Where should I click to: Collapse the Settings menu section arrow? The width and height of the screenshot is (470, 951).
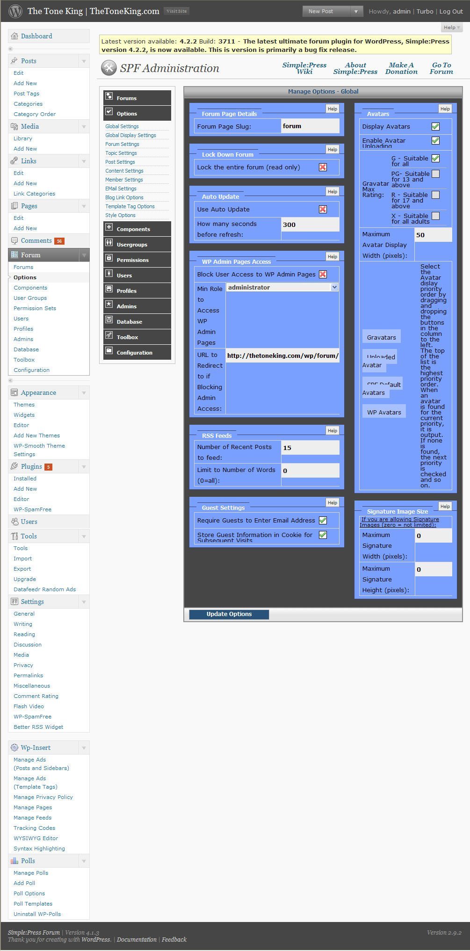tap(84, 602)
